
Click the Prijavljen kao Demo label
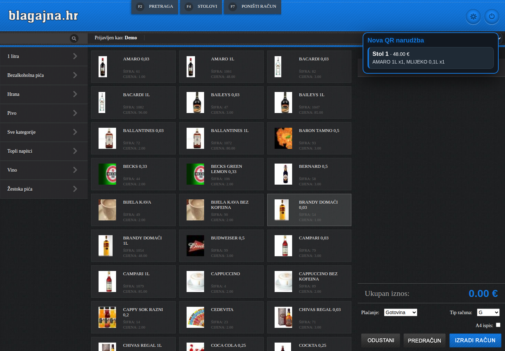116,38
